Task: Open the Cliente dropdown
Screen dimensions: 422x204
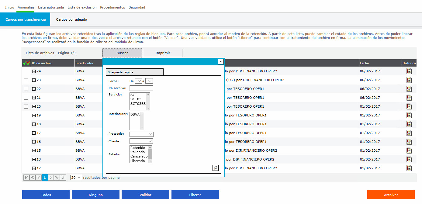Action: [141, 141]
